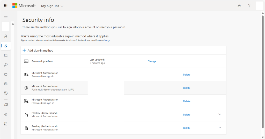Screen dimensions: 265x139
Task: Open the groups icon in the sidebar
Action: coord(6,114)
